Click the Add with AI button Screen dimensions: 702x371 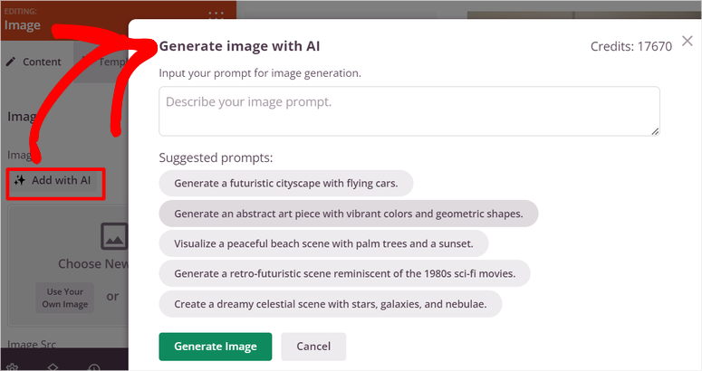click(x=54, y=180)
